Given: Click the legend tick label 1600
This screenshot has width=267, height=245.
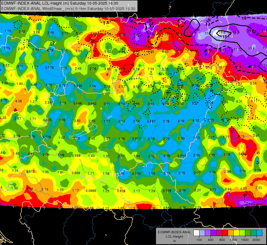Looking at the screenshot, I should [x=245, y=240].
